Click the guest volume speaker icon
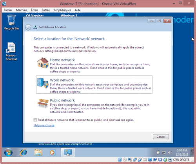The height and width of the screenshot is (164, 196). [170, 153]
